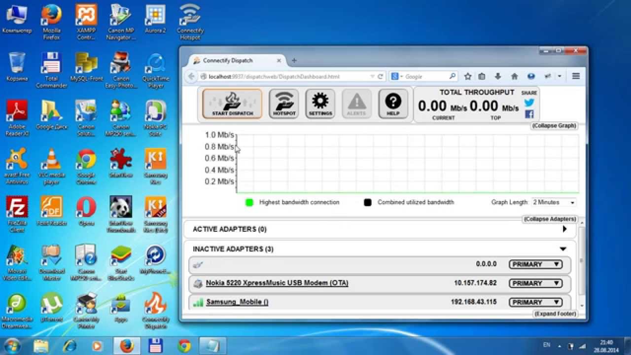Bookmark this page star icon
Viewport: 631px width, 355px height.
(x=468, y=76)
